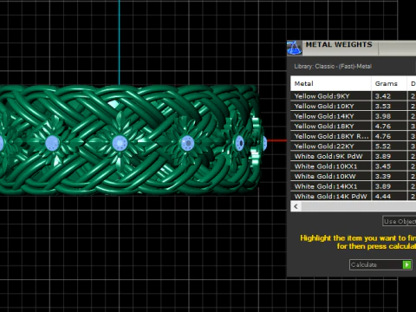Click the 3.39 grams value
Image resolution: width=416 pixels, height=312 pixels.
[383, 176]
